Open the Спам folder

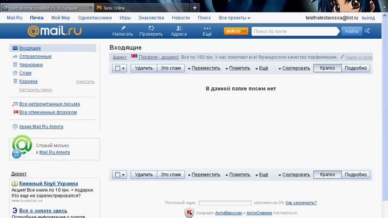[25, 73]
